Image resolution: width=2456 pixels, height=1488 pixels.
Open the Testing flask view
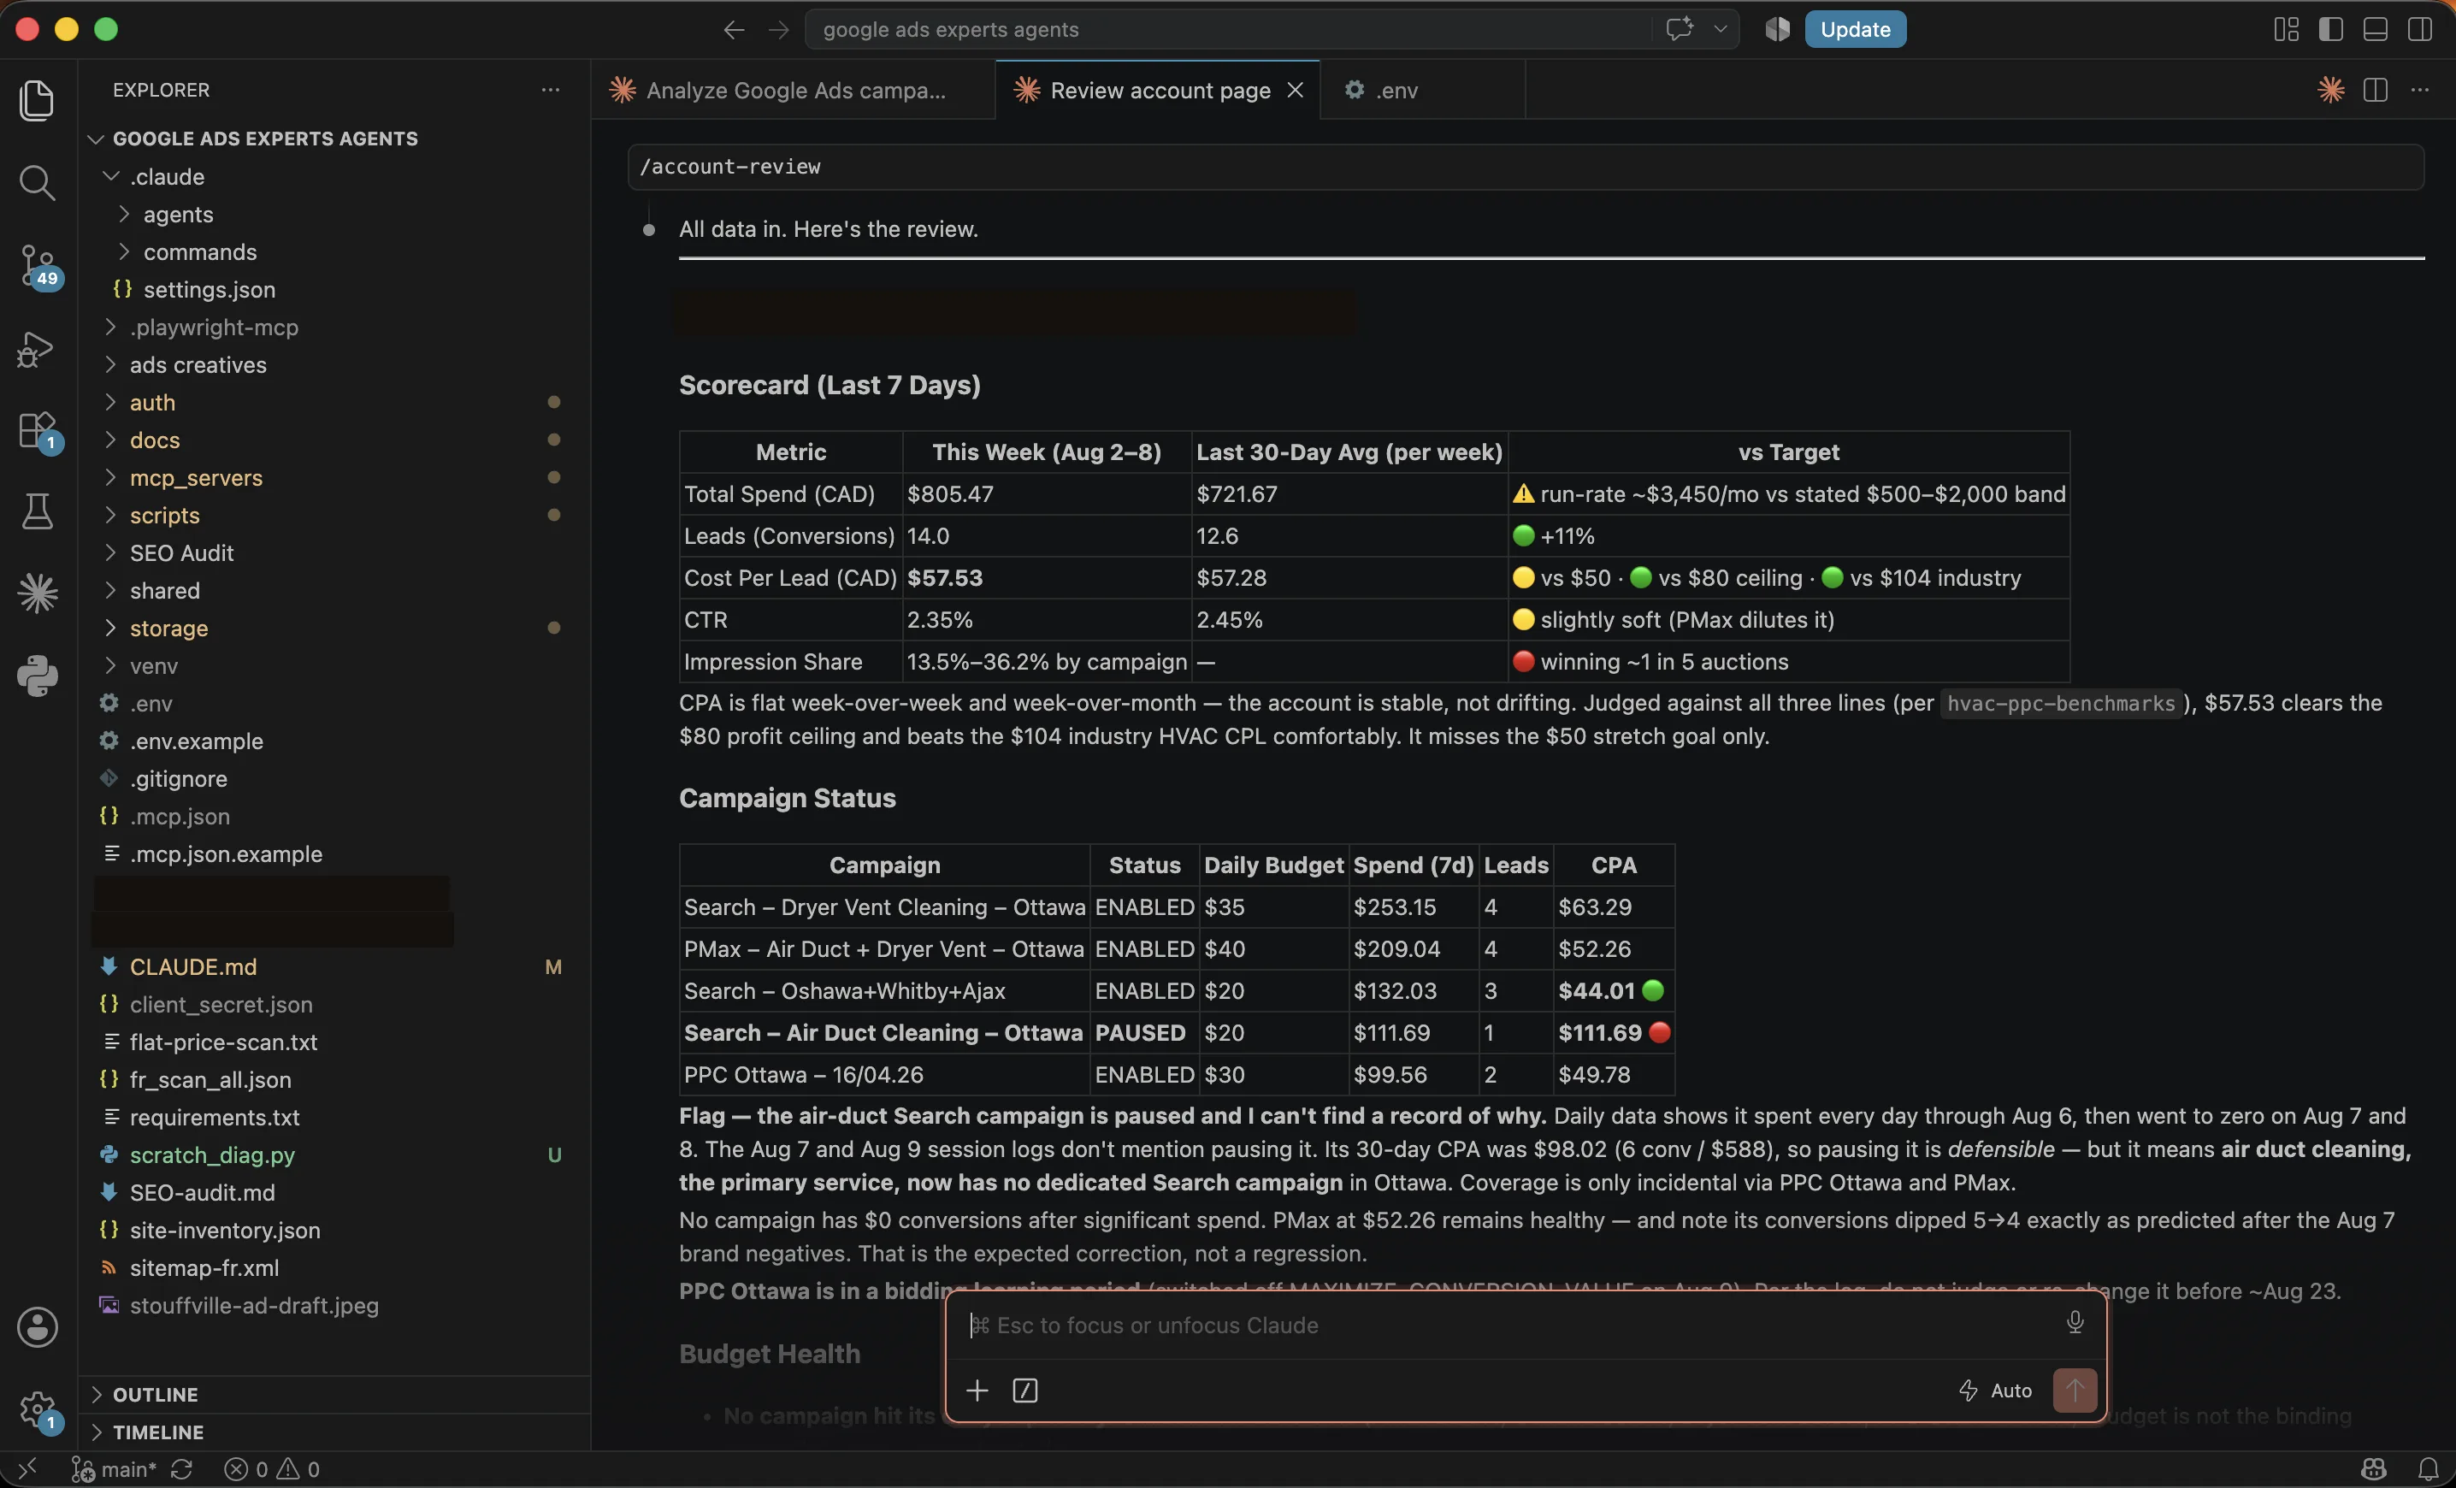pyautogui.click(x=37, y=511)
